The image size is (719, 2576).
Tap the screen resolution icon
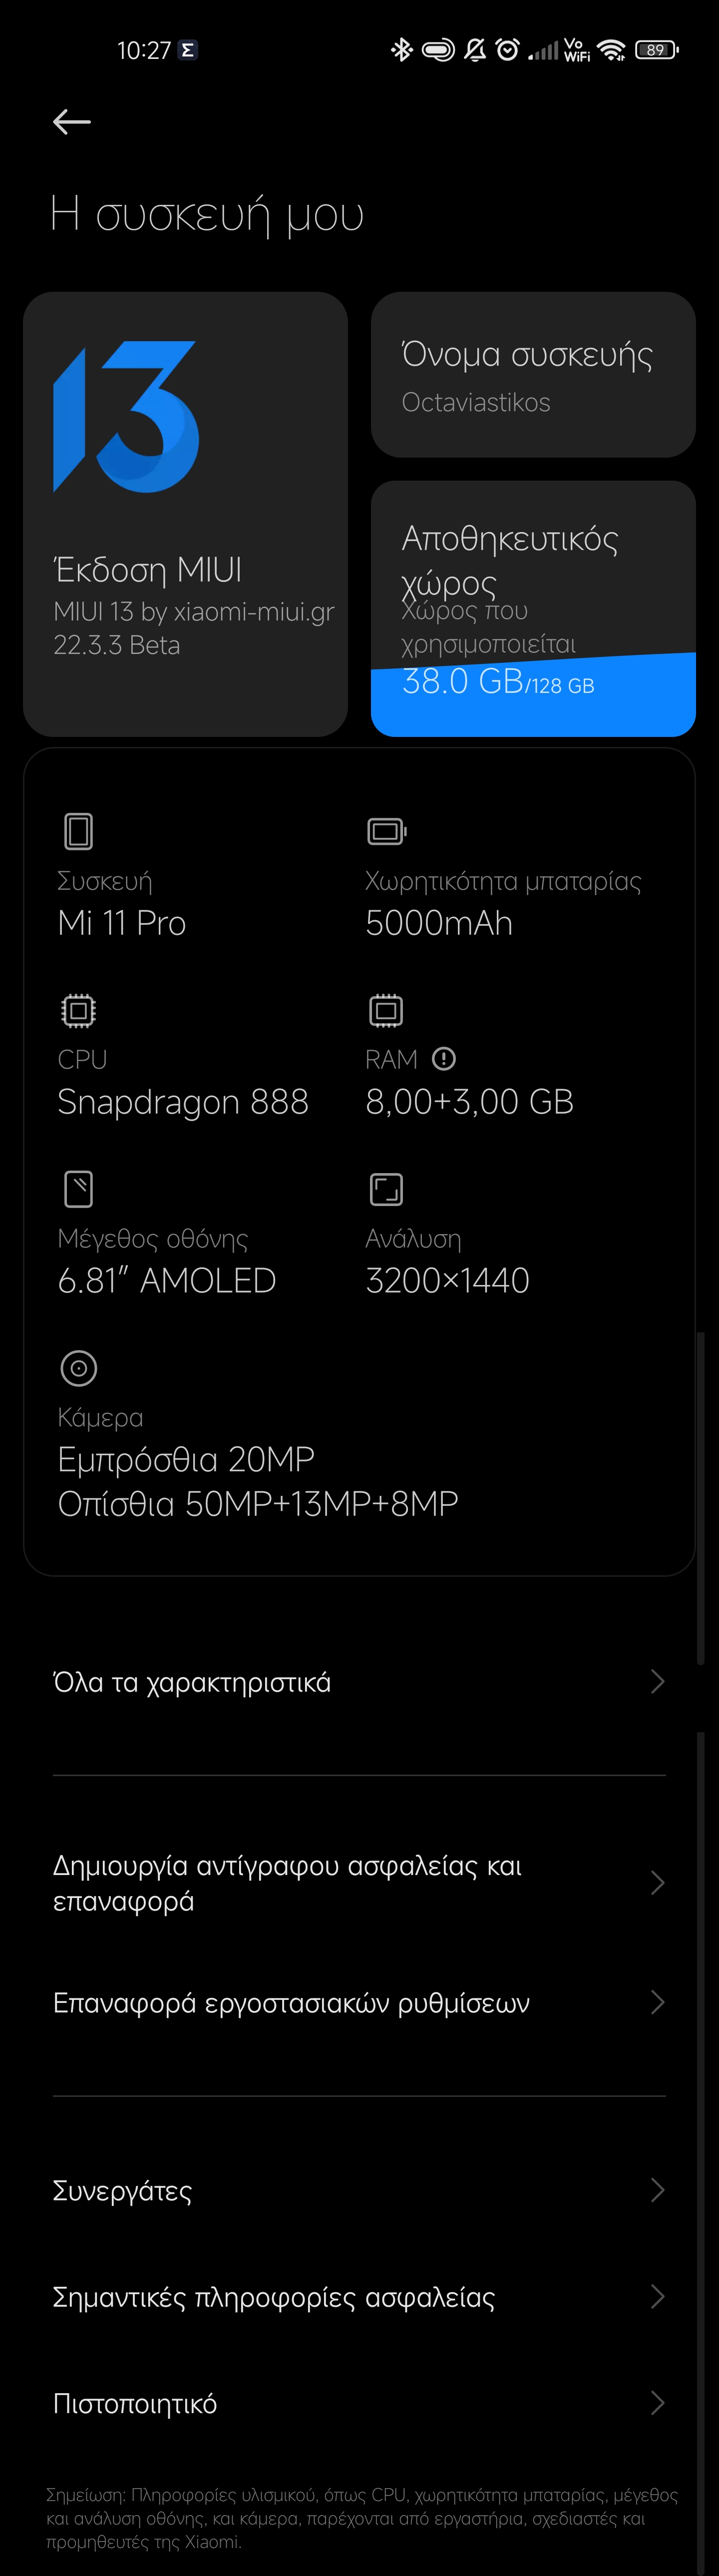[x=386, y=1189]
